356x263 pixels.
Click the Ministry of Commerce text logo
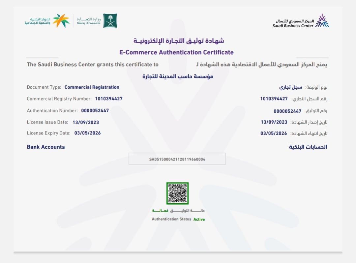(x=89, y=21)
